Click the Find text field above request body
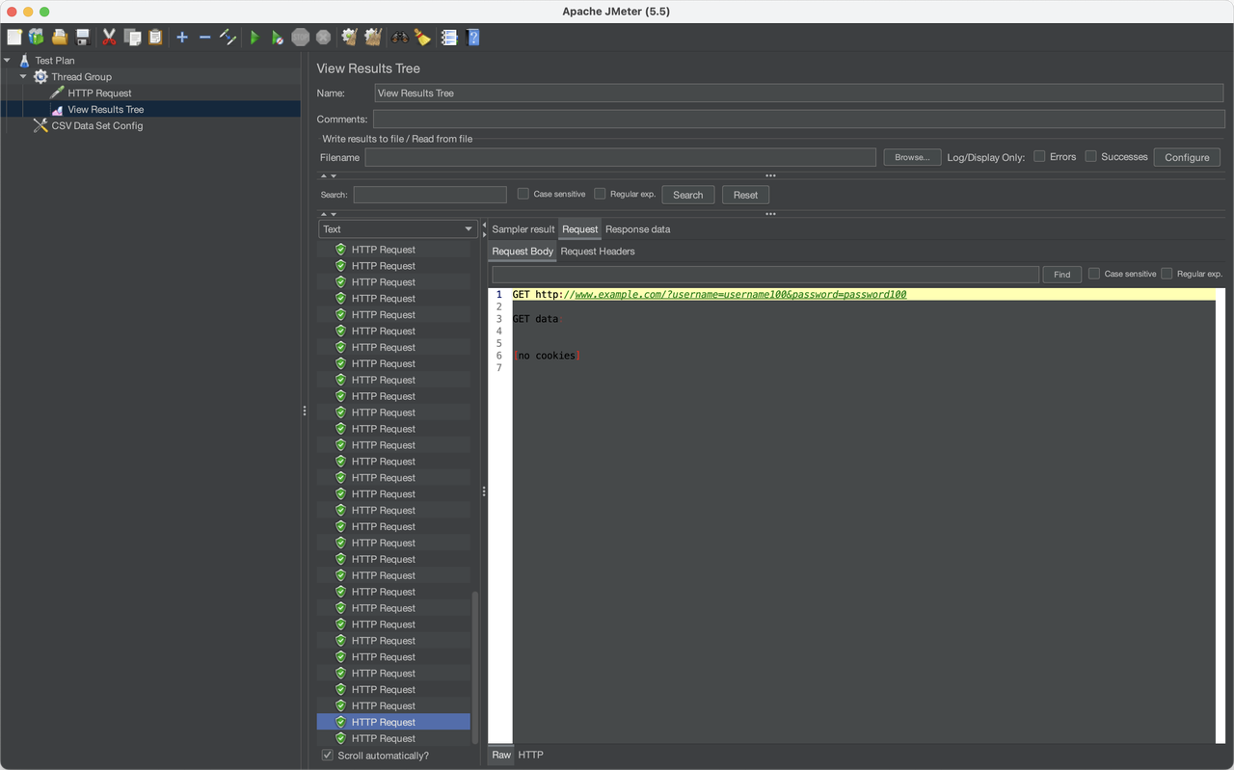 (765, 275)
